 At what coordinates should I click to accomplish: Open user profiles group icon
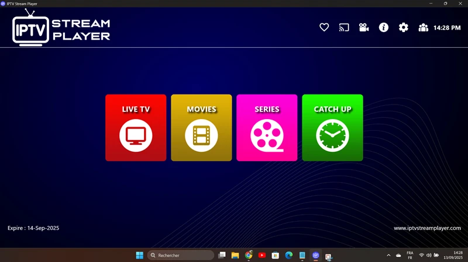coord(423,27)
